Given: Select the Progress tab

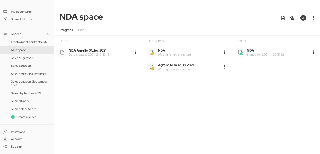Looking at the screenshot, I should [66, 30].
